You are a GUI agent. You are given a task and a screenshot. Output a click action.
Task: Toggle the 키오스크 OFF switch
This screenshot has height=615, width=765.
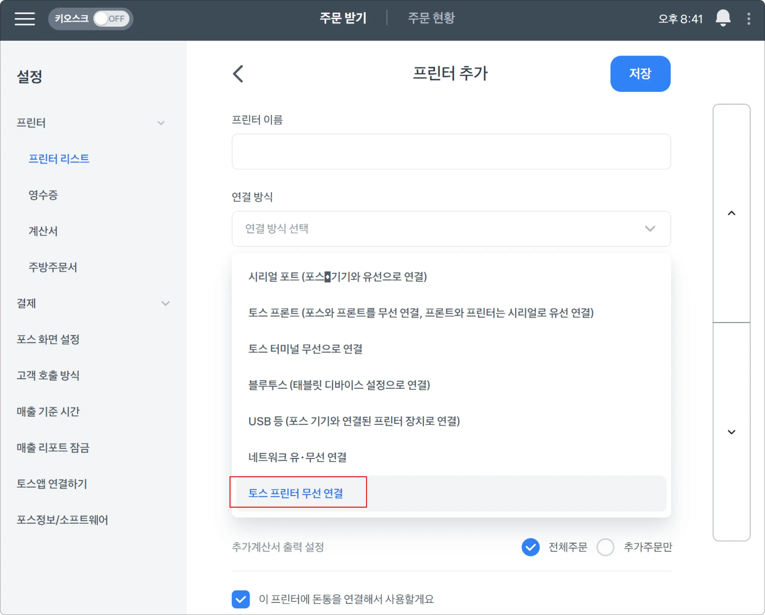coord(111,19)
